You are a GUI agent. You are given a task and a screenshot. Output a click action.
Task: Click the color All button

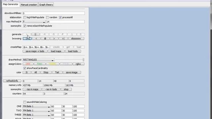35,72
